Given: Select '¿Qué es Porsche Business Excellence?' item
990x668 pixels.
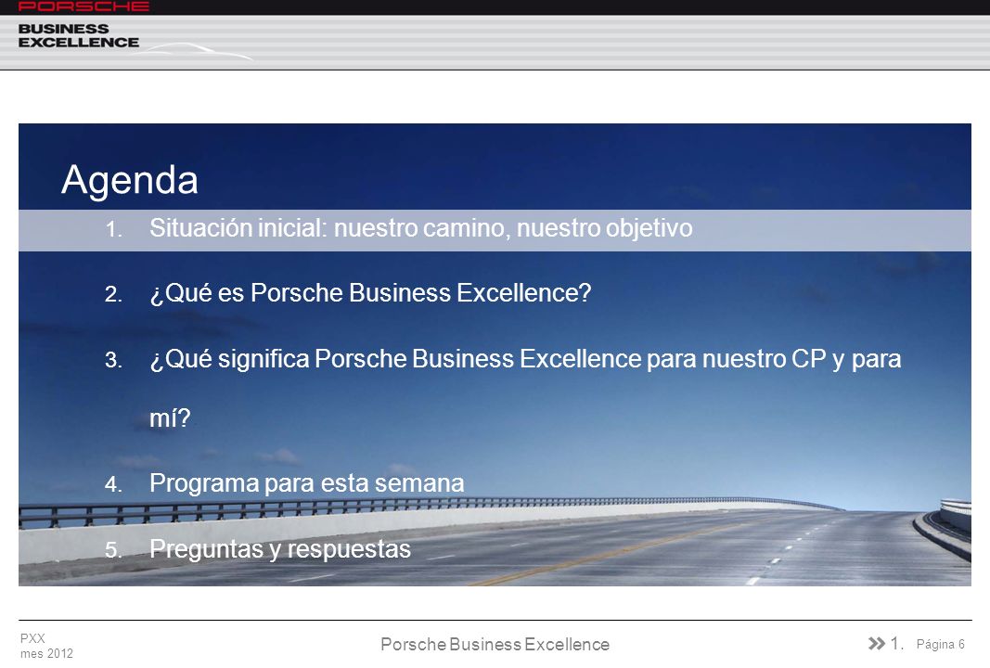Looking at the screenshot, I should click(x=370, y=293).
